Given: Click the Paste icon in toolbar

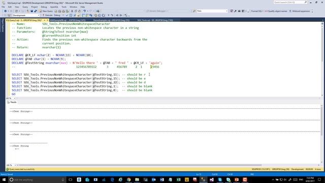Looking at the screenshot, I should pos(79,11).
